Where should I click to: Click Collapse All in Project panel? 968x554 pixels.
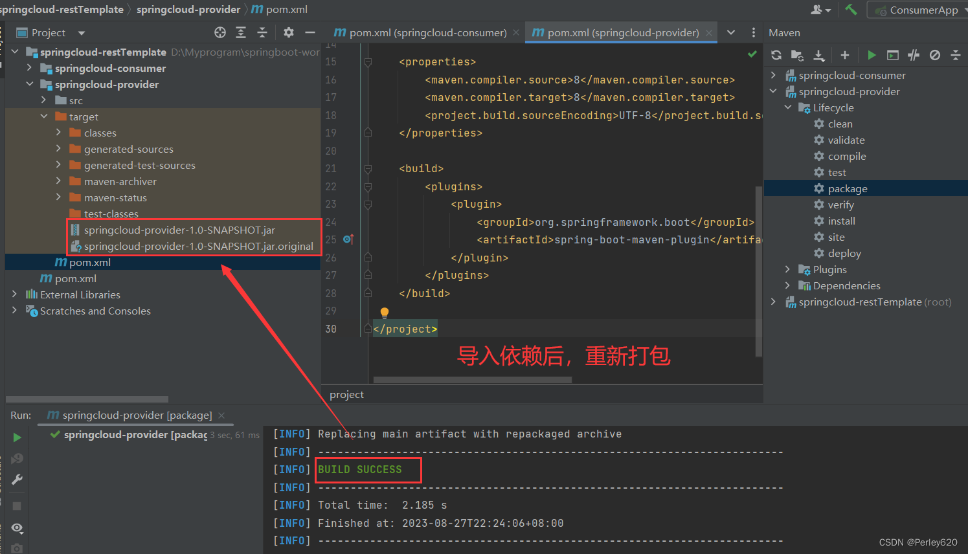pos(262,32)
